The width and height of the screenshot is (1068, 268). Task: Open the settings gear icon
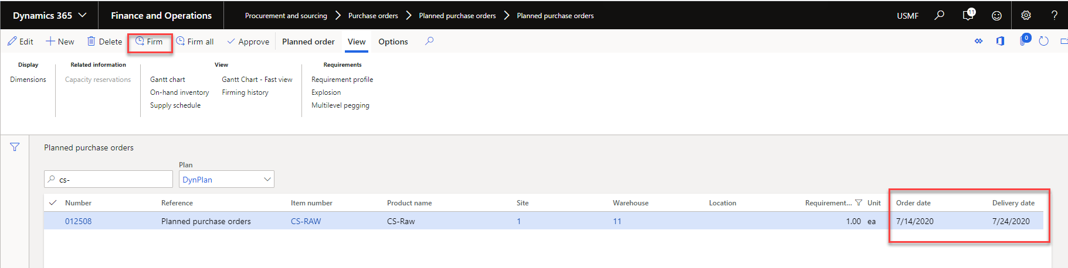(1026, 16)
